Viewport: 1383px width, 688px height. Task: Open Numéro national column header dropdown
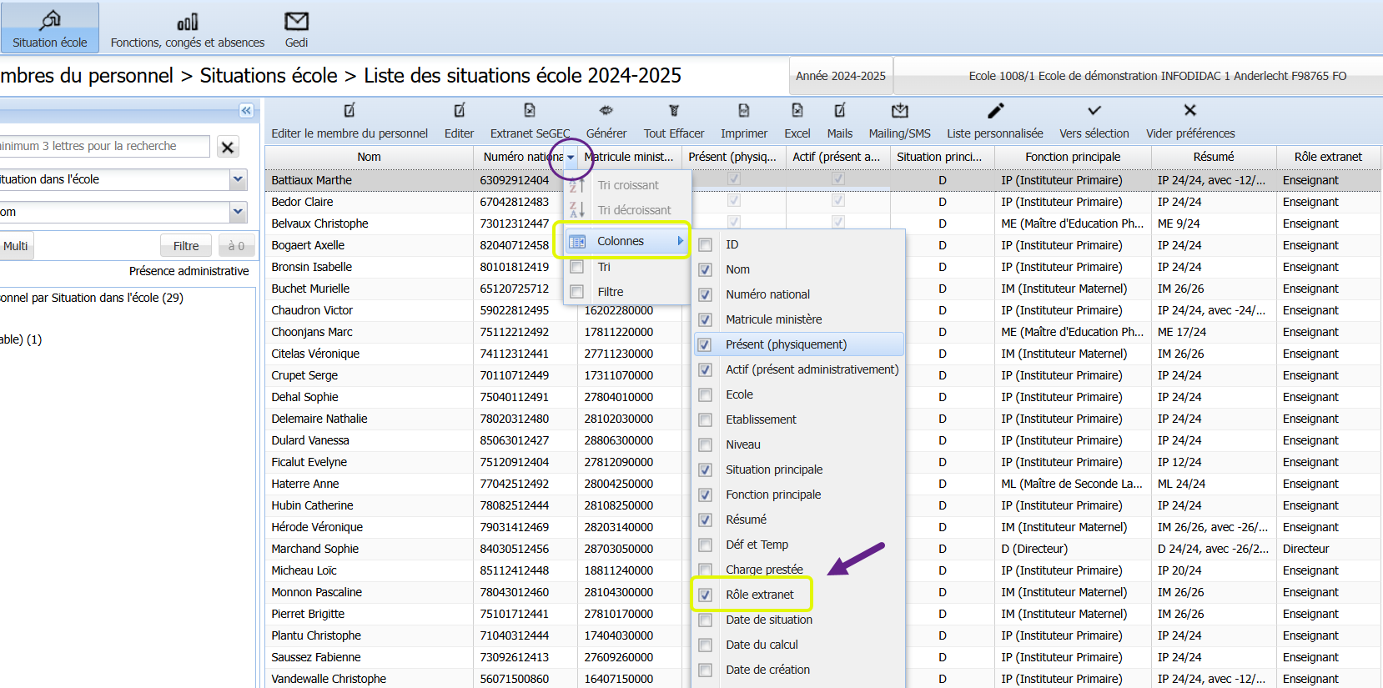click(571, 158)
